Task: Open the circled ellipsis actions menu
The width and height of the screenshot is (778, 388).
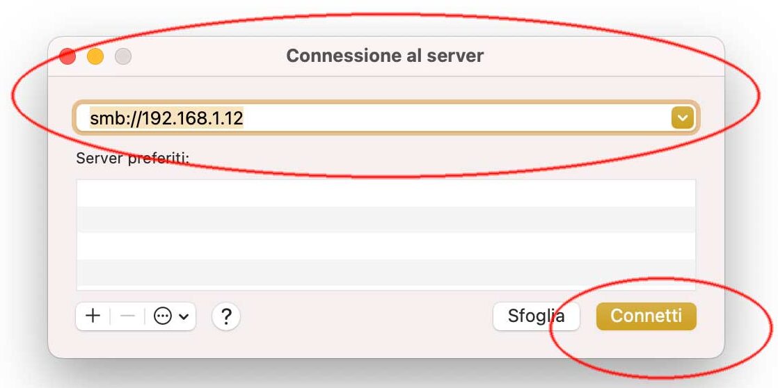Action: 163,316
